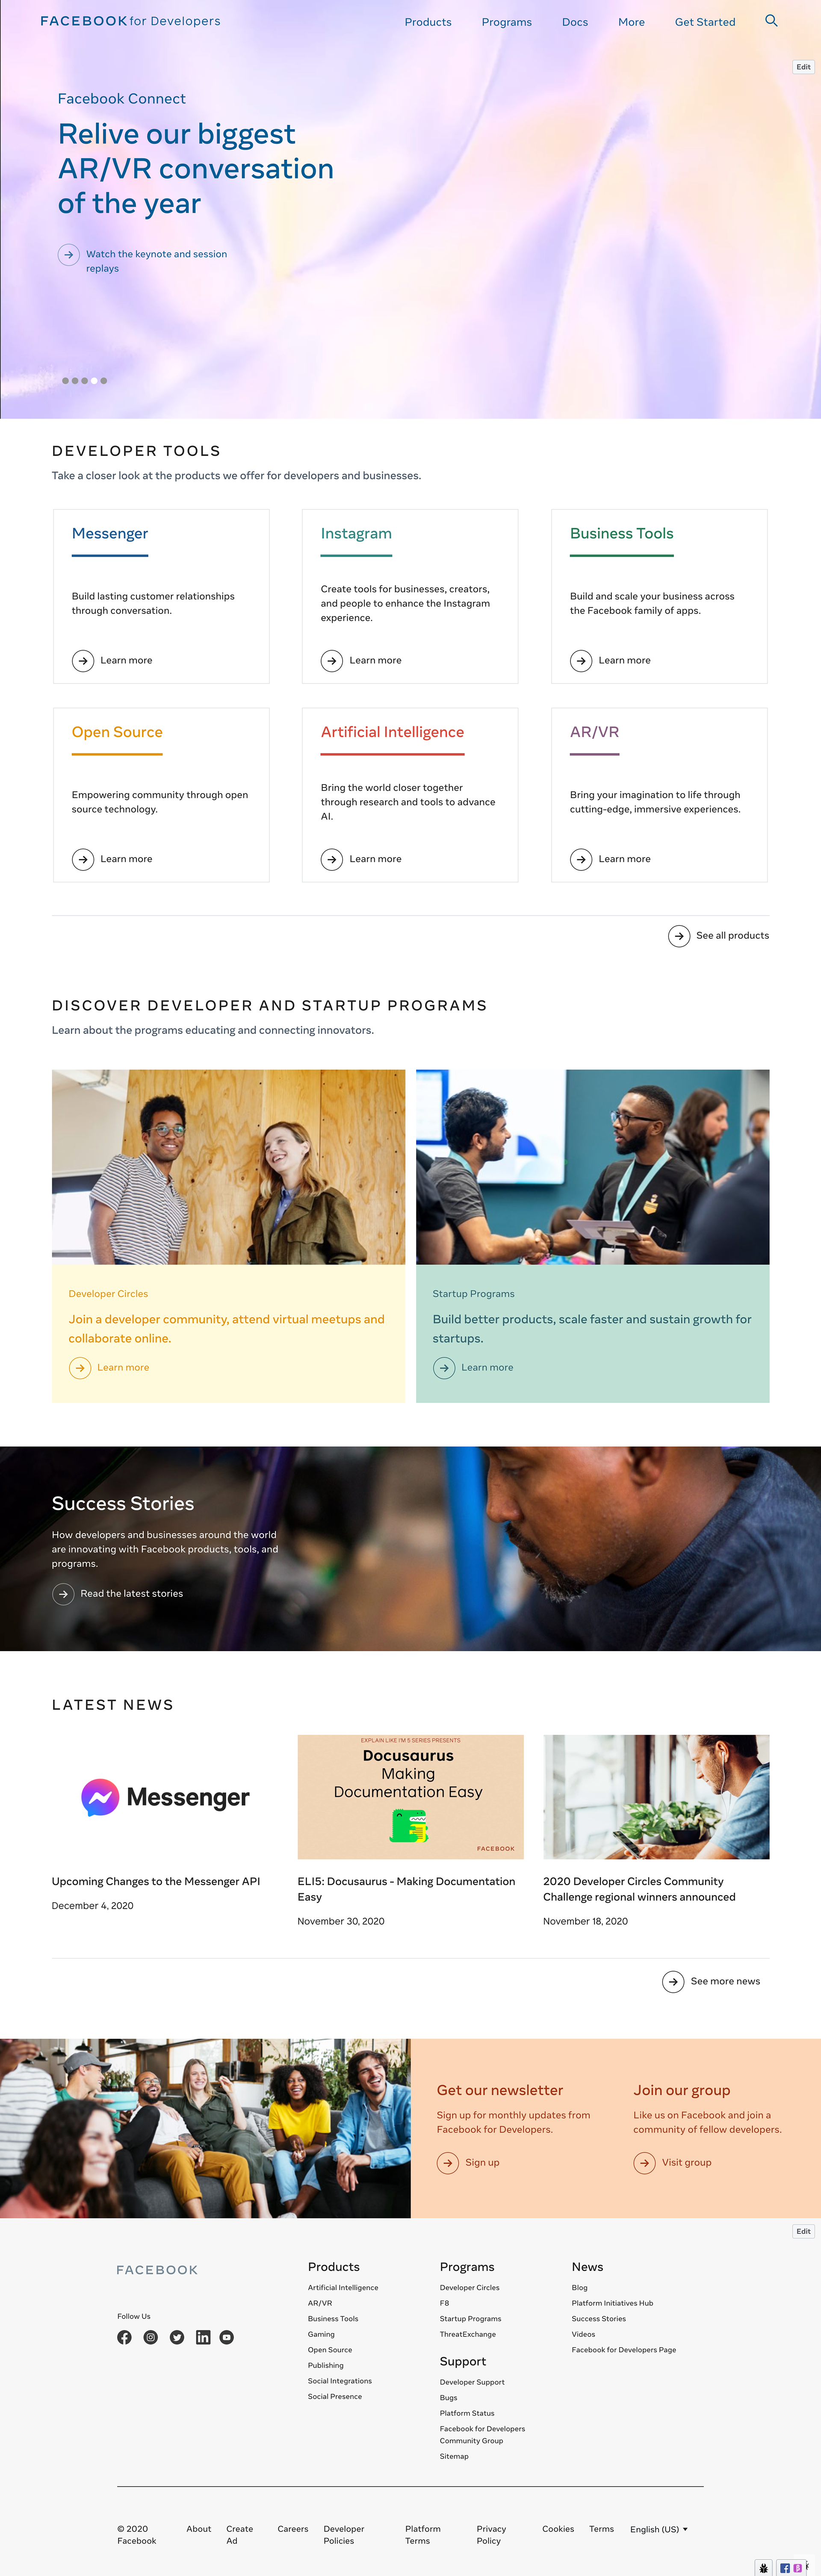
Task: Expand the Products menu in top navigation
Action: coord(428,22)
